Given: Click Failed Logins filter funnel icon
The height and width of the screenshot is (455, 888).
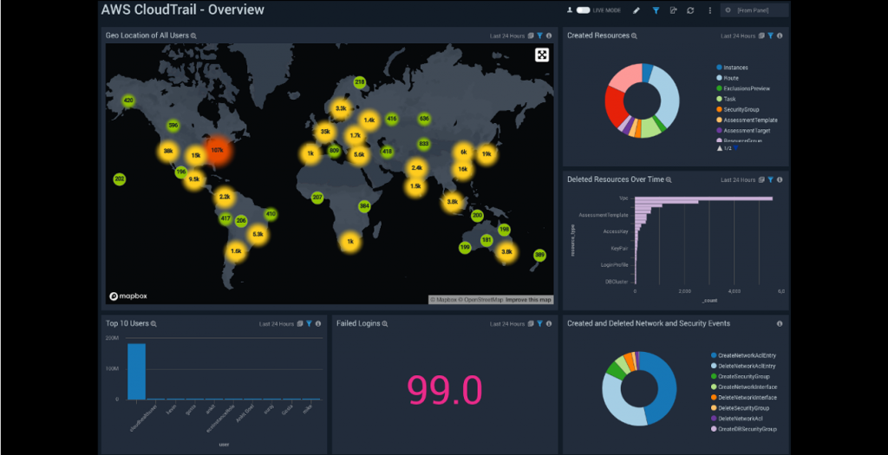Looking at the screenshot, I should click(539, 324).
